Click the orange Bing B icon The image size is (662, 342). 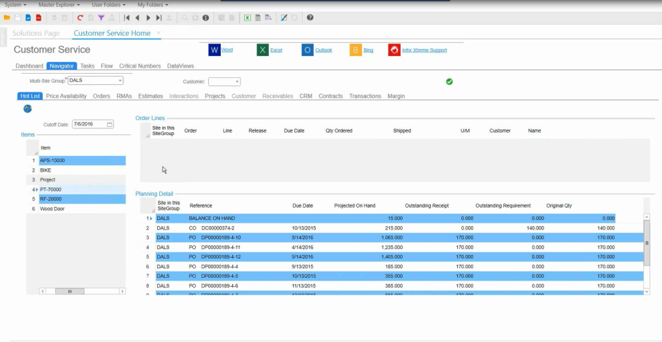point(356,50)
